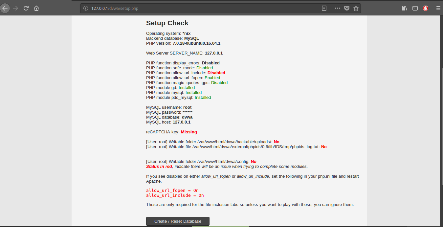The height and width of the screenshot is (227, 443).
Task: Open reader view for the setup page
Action: click(x=324, y=8)
